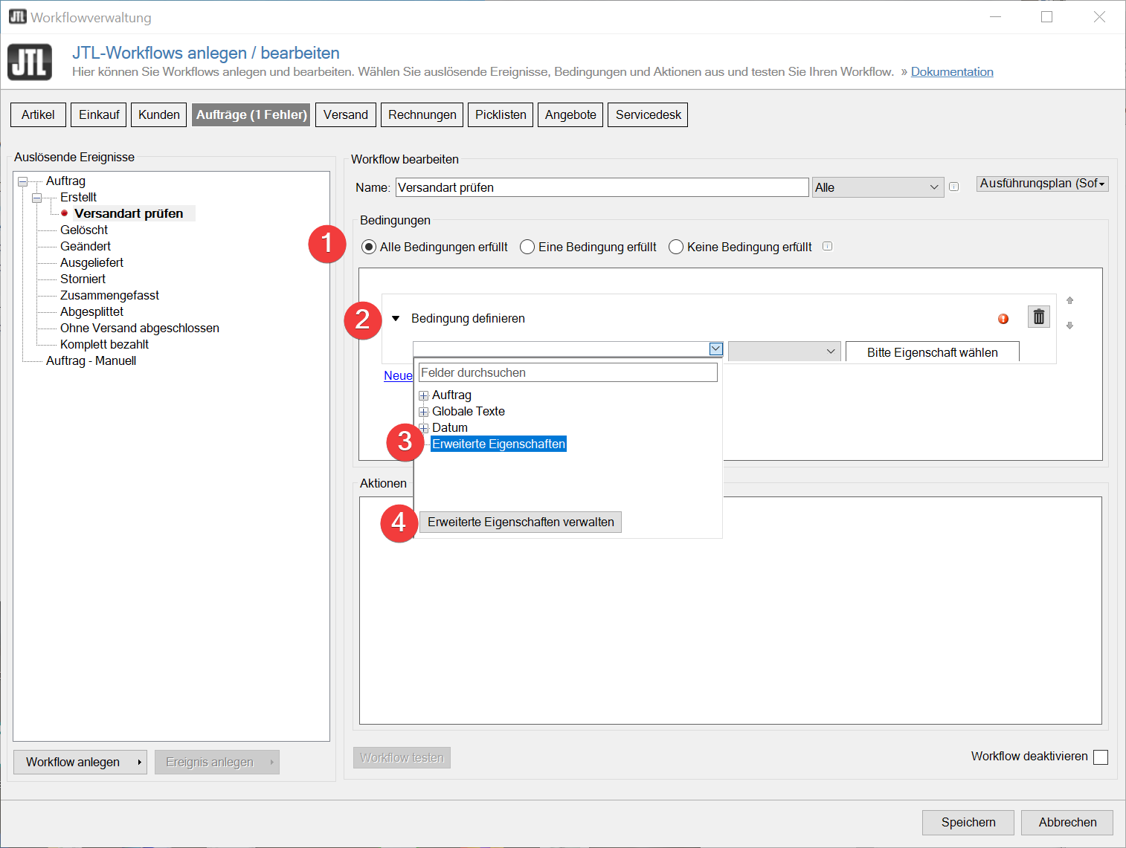Open the Ausführungsplan dropdown

pyautogui.click(x=1042, y=184)
